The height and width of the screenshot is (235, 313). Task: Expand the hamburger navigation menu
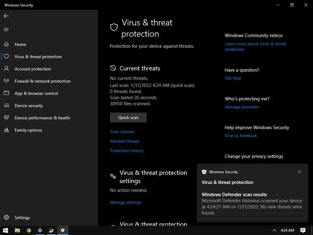point(6,30)
